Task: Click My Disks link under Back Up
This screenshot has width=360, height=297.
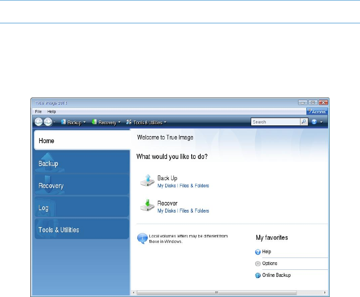Action: coord(166,186)
